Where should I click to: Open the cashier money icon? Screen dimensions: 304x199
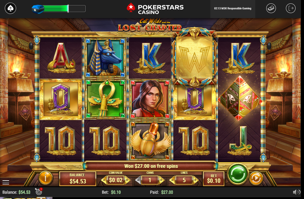click(271, 8)
